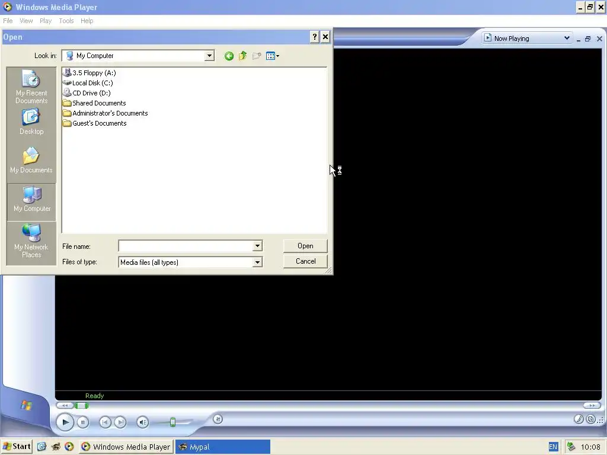Open the Help menu
Screen dimensions: 607x455
click(87, 21)
